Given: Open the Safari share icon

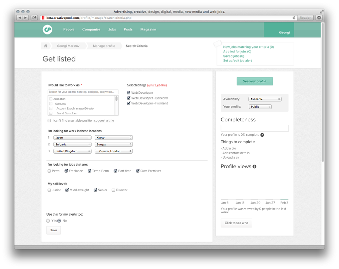Looking at the screenshot, I should (34, 18).
